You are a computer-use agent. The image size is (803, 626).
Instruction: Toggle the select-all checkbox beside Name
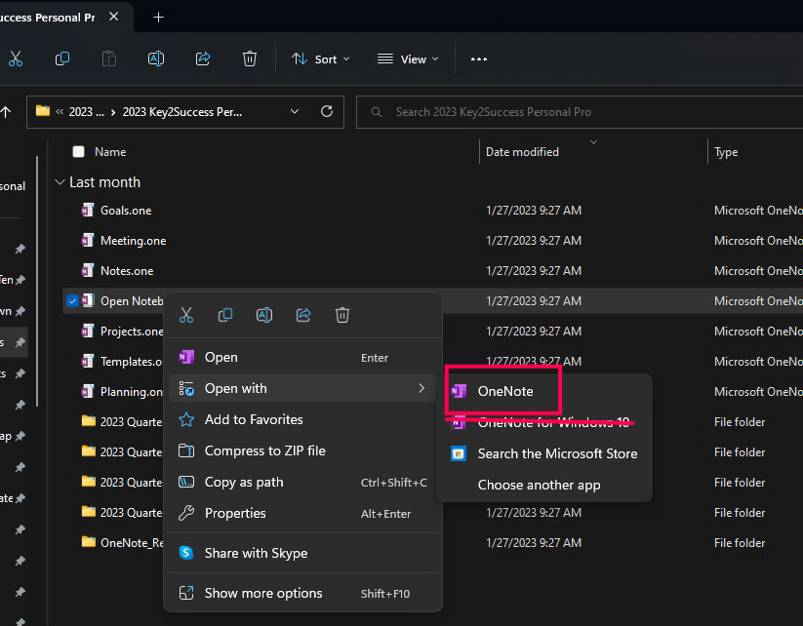click(78, 151)
